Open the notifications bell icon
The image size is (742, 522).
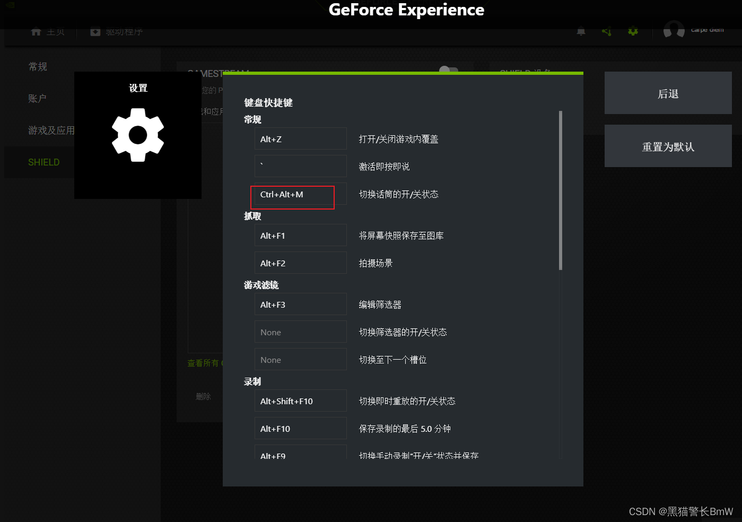coord(580,31)
